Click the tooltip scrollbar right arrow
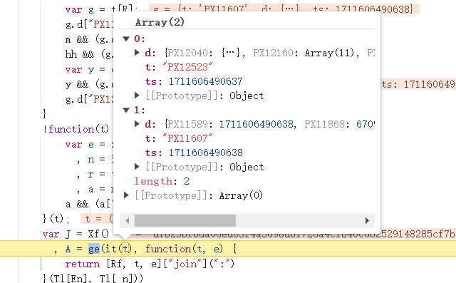Image resolution: width=456 pixels, height=283 pixels. tap(367, 220)
